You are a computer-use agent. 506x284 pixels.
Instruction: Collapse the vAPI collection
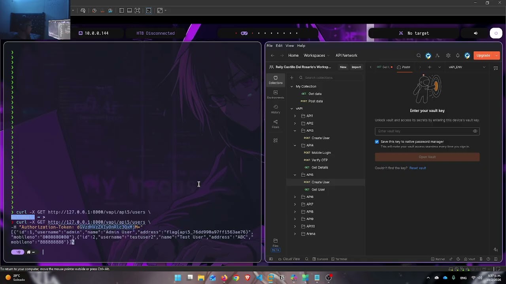pyautogui.click(x=292, y=108)
